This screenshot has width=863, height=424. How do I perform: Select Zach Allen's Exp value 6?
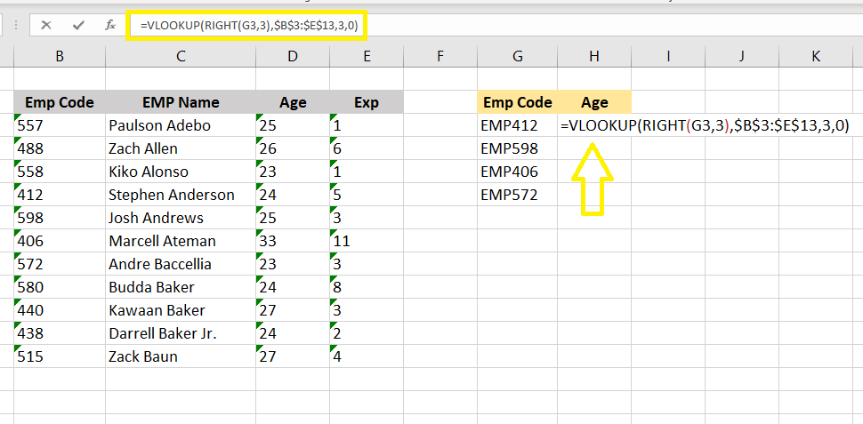click(x=367, y=148)
